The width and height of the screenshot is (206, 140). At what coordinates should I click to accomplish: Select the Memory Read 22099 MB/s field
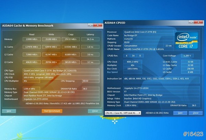click(32, 40)
